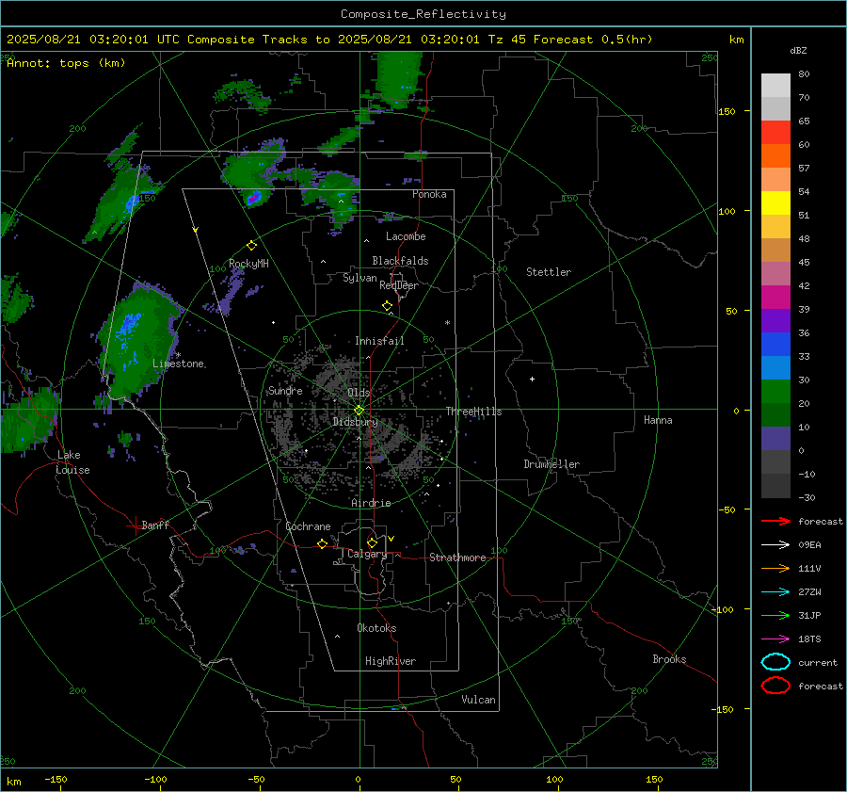Click the Olds city label
The image size is (847, 792).
point(359,393)
